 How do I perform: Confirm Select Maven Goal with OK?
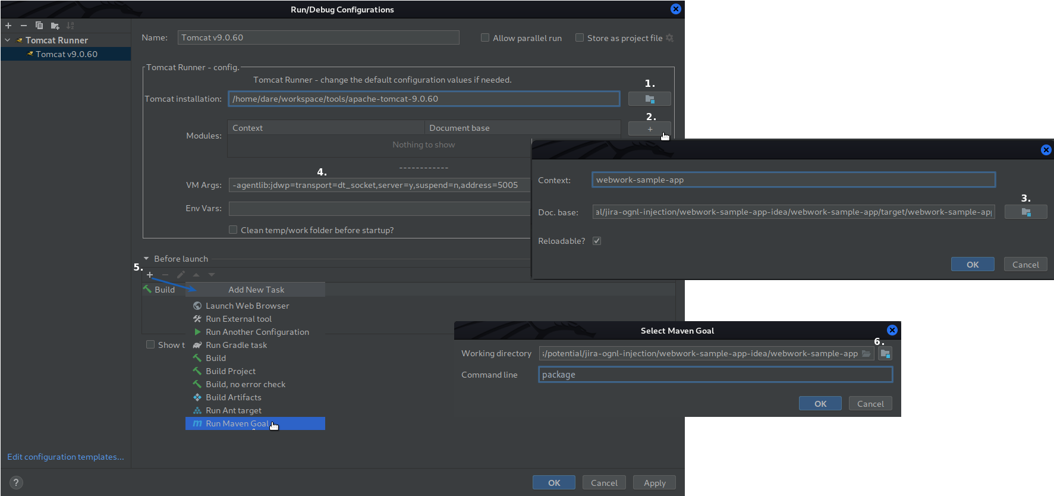click(x=820, y=404)
